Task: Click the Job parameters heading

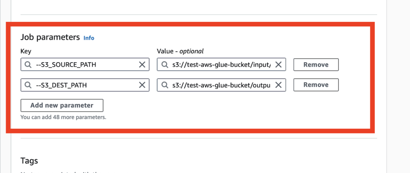Action: [50, 37]
